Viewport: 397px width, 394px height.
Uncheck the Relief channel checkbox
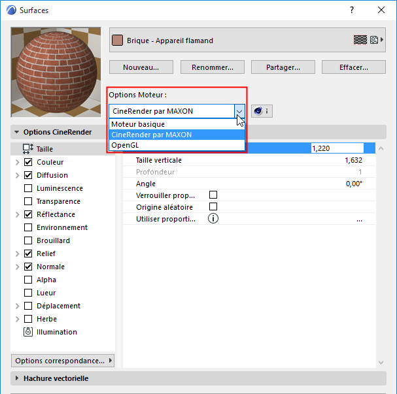28,254
